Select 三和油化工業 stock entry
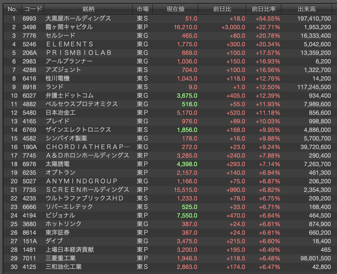The height and width of the screenshot is (274, 337). pyautogui.click(x=63, y=267)
